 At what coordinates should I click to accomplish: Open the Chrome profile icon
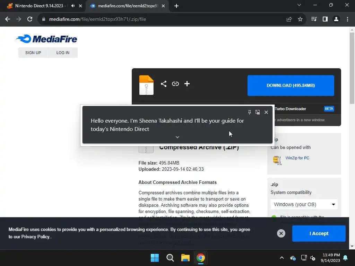[336, 19]
